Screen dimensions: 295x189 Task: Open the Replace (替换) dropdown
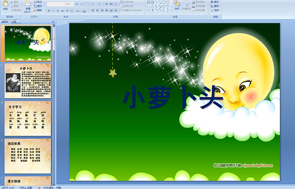point(216,6)
